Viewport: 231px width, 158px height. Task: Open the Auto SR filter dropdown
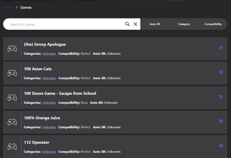pos(155,24)
